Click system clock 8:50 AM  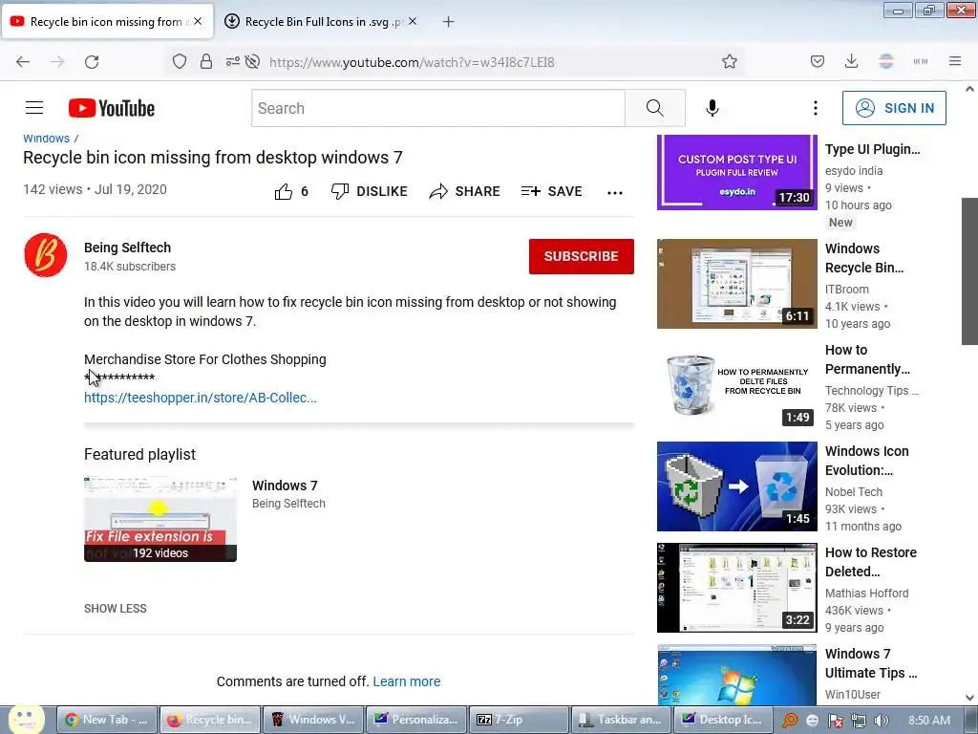point(929,721)
